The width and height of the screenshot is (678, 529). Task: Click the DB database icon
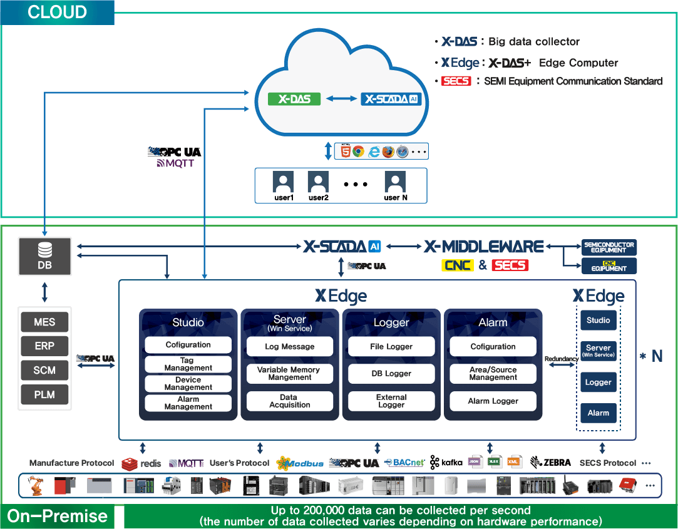coord(44,250)
